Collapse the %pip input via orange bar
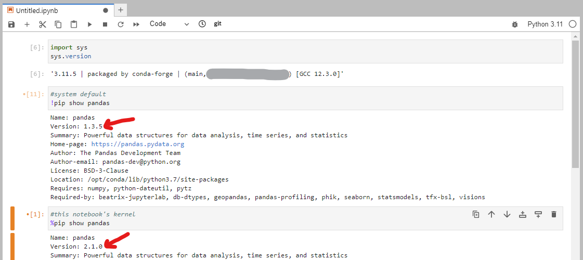This screenshot has width=583, height=260. pyautogui.click(x=12, y=218)
